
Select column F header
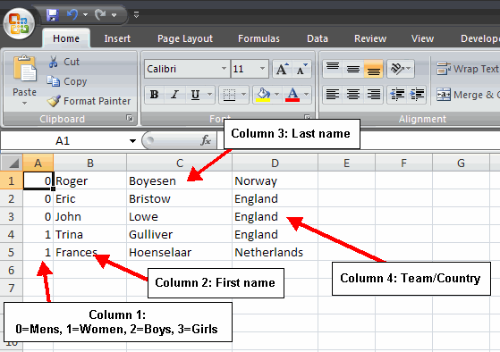click(403, 163)
